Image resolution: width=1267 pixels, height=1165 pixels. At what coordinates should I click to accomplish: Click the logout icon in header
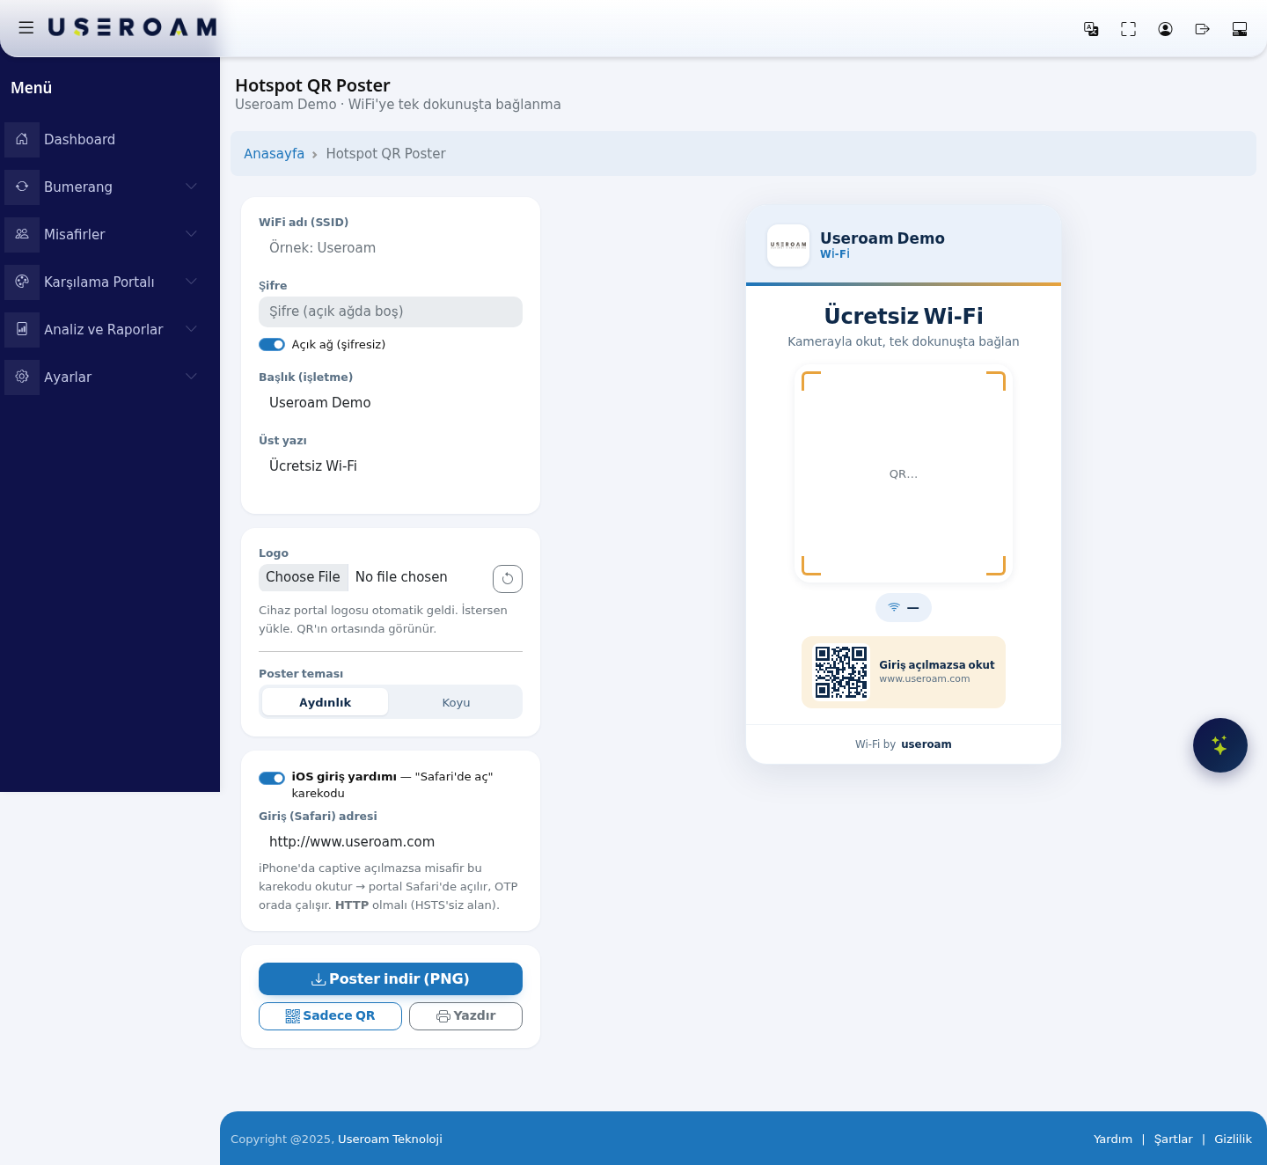pos(1202,29)
